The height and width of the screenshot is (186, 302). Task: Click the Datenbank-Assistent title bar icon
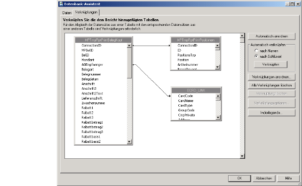(x=61, y=4)
